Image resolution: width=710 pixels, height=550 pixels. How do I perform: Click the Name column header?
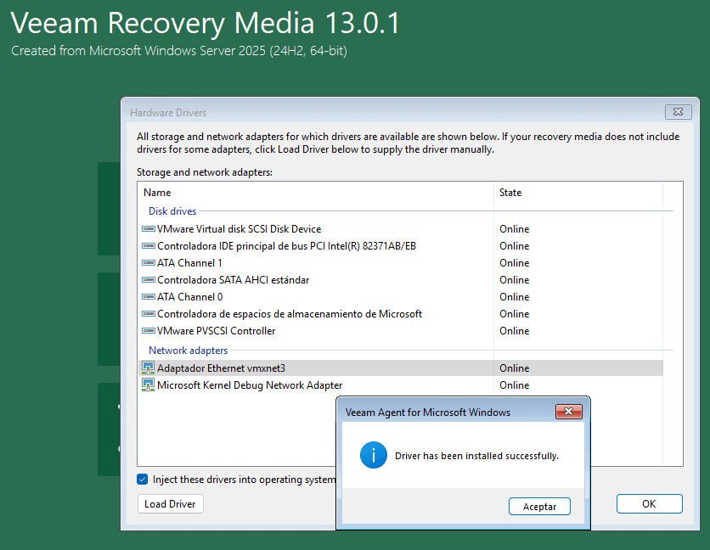157,193
